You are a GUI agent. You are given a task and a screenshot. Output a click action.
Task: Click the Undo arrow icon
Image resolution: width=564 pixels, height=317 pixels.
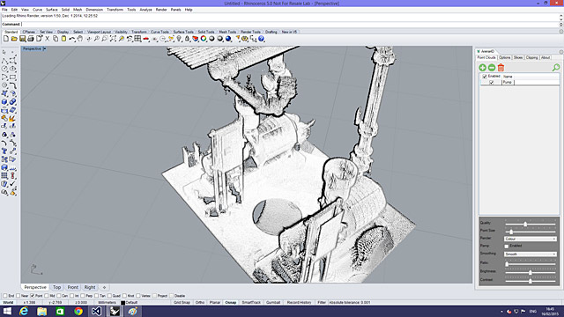click(x=72, y=39)
